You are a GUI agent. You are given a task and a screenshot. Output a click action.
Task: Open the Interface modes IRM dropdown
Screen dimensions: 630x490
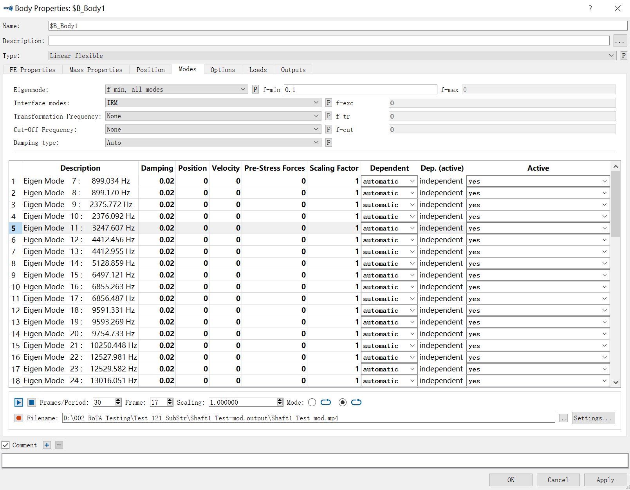[x=213, y=103]
